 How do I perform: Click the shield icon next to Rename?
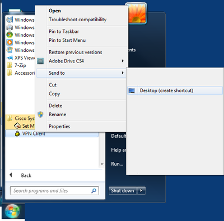(40, 114)
